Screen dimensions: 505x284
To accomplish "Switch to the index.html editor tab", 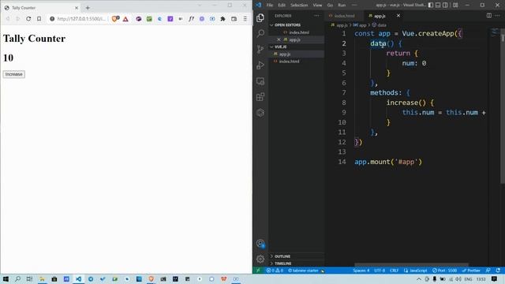I will point(344,16).
